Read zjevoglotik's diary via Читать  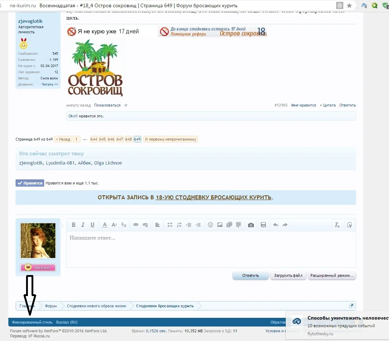[50, 84]
